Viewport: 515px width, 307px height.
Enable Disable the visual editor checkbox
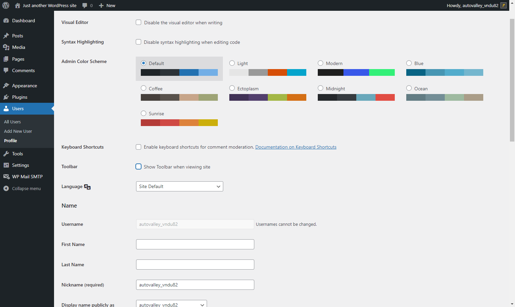coord(138,23)
